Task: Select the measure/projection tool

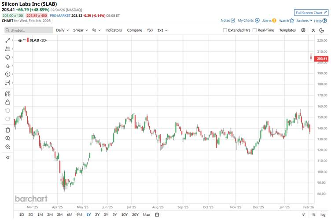Action: [x=7, y=82]
